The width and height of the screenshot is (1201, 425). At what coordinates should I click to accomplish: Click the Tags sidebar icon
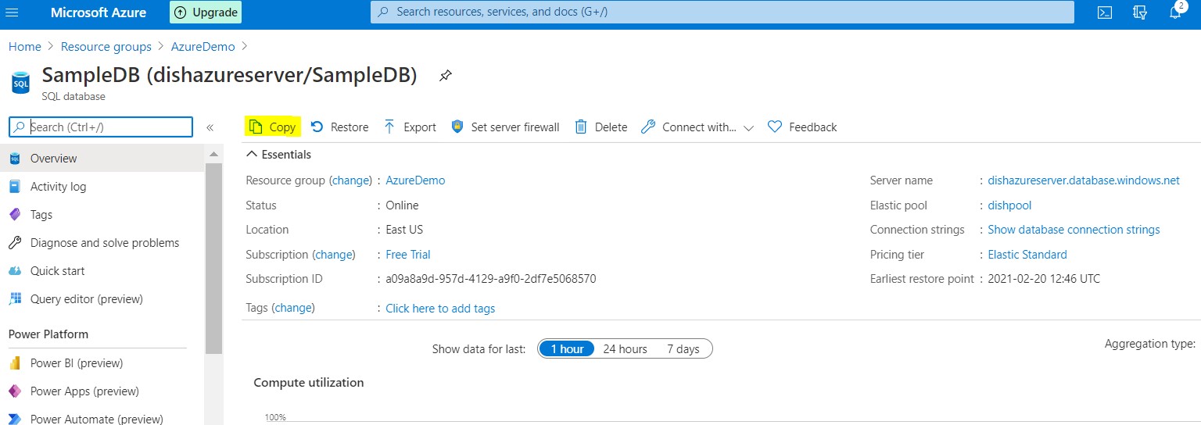[15, 215]
